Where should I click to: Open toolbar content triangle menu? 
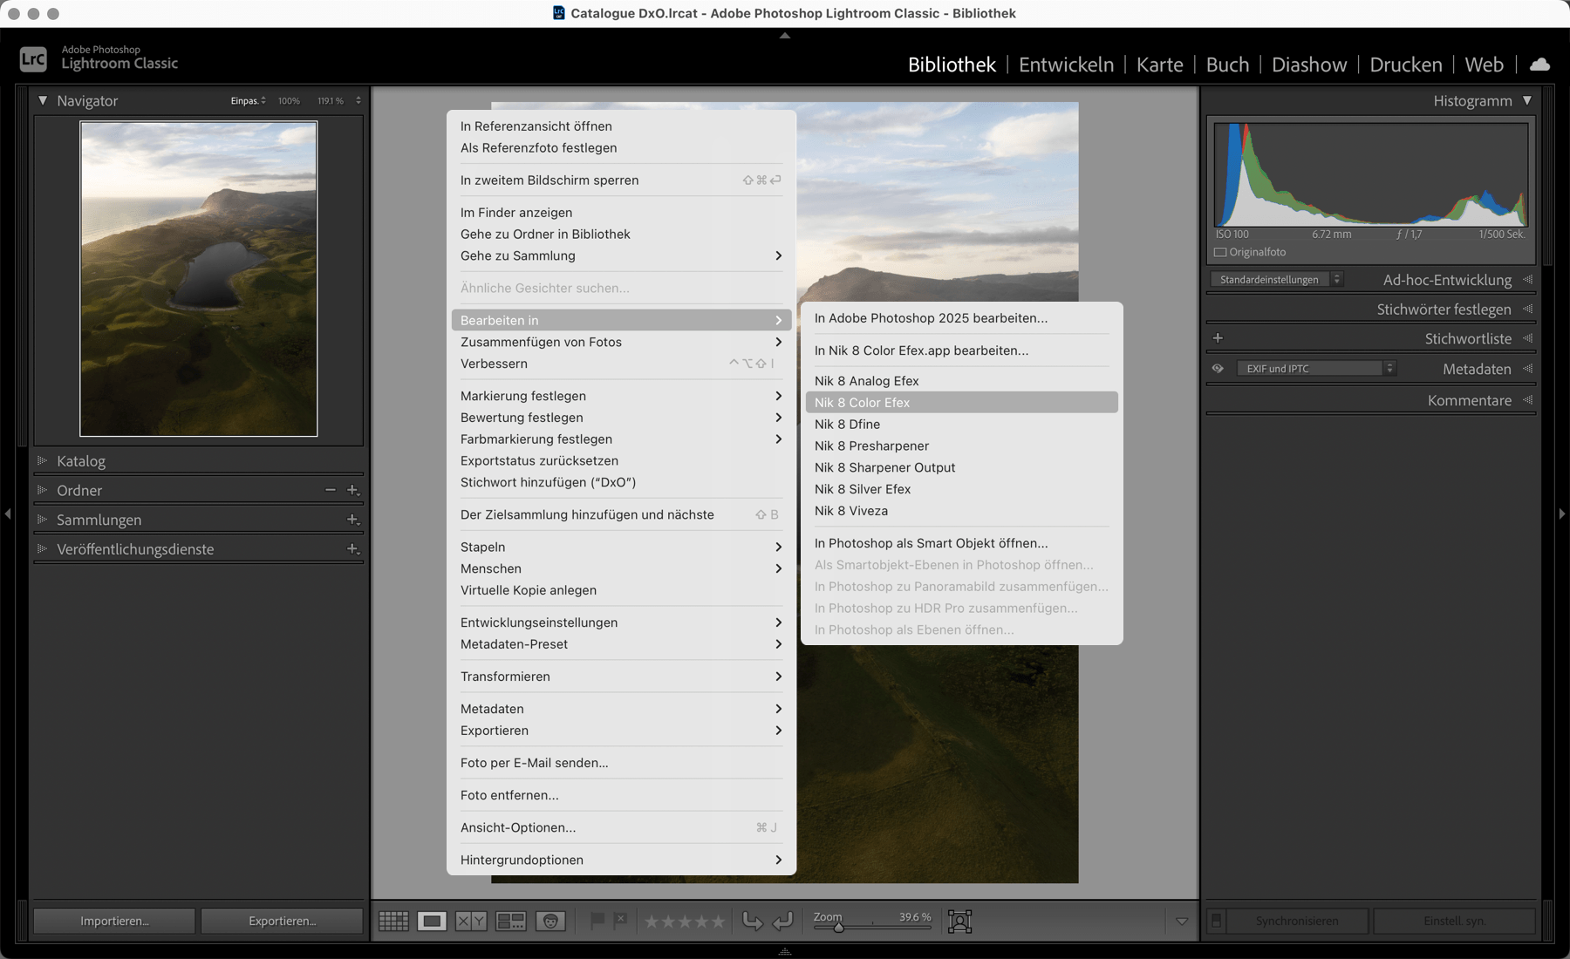[1182, 921]
